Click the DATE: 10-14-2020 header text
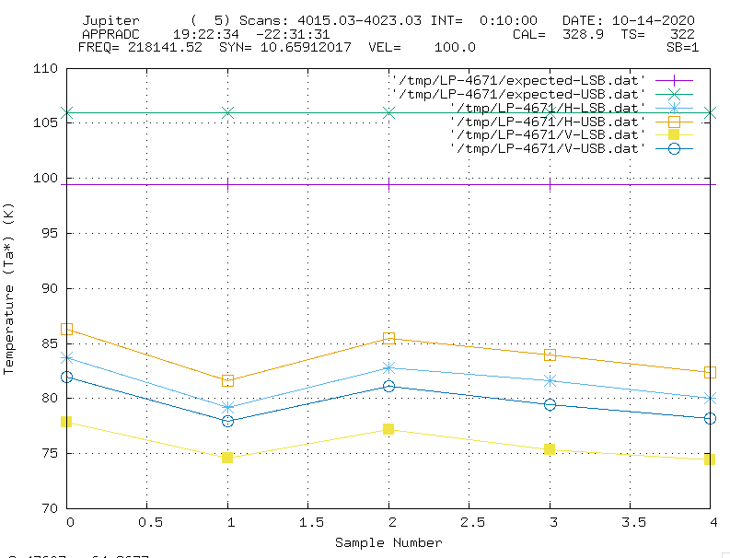This screenshot has width=730, height=558. 629,20
